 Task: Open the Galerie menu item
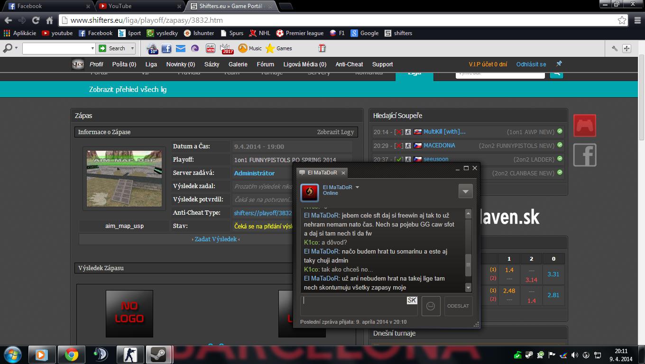(x=238, y=64)
